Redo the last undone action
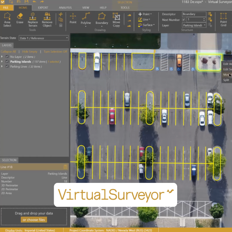 pyautogui.click(x=42, y=2)
